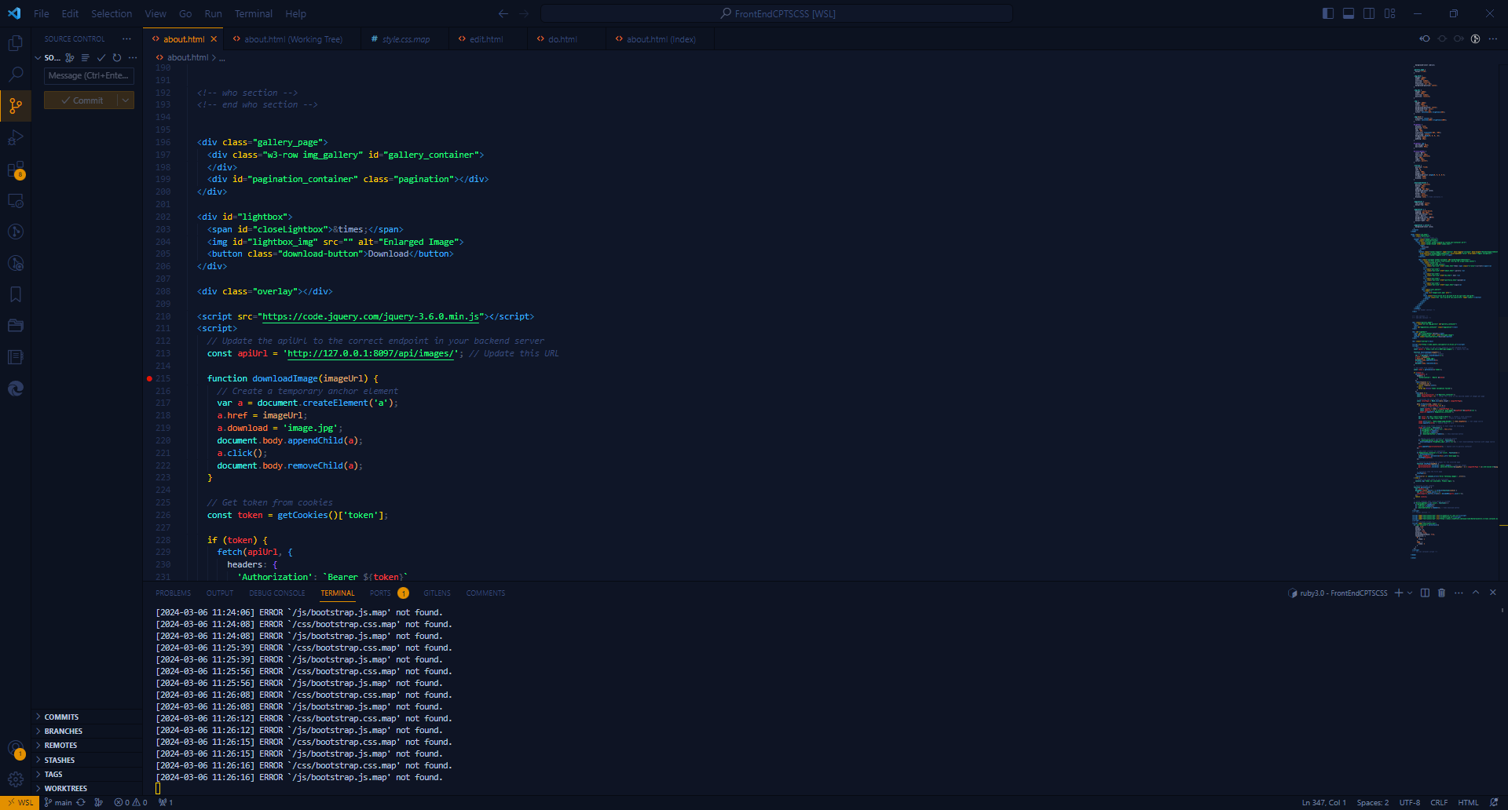Image resolution: width=1508 pixels, height=810 pixels.
Task: Click Synchronize Changes icon next to main
Action: pos(81,802)
